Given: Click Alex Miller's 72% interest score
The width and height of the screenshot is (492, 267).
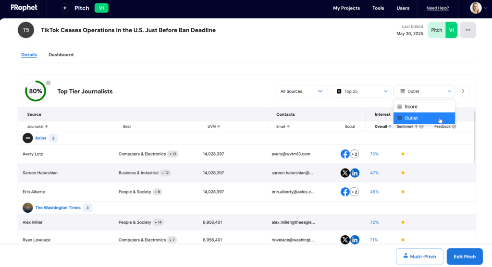Looking at the screenshot, I should (x=374, y=222).
